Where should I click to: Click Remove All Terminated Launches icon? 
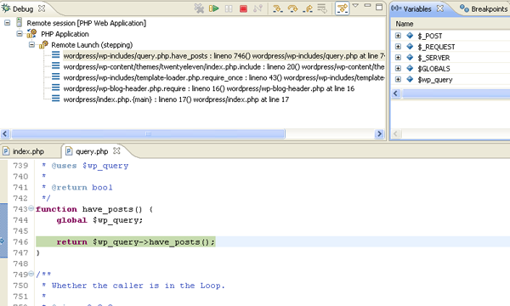199,8
